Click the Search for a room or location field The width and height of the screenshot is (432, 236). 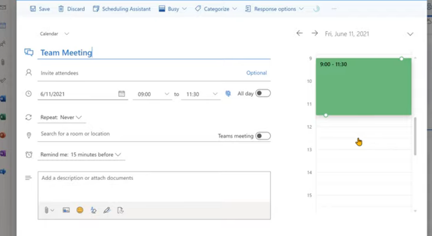(127, 134)
